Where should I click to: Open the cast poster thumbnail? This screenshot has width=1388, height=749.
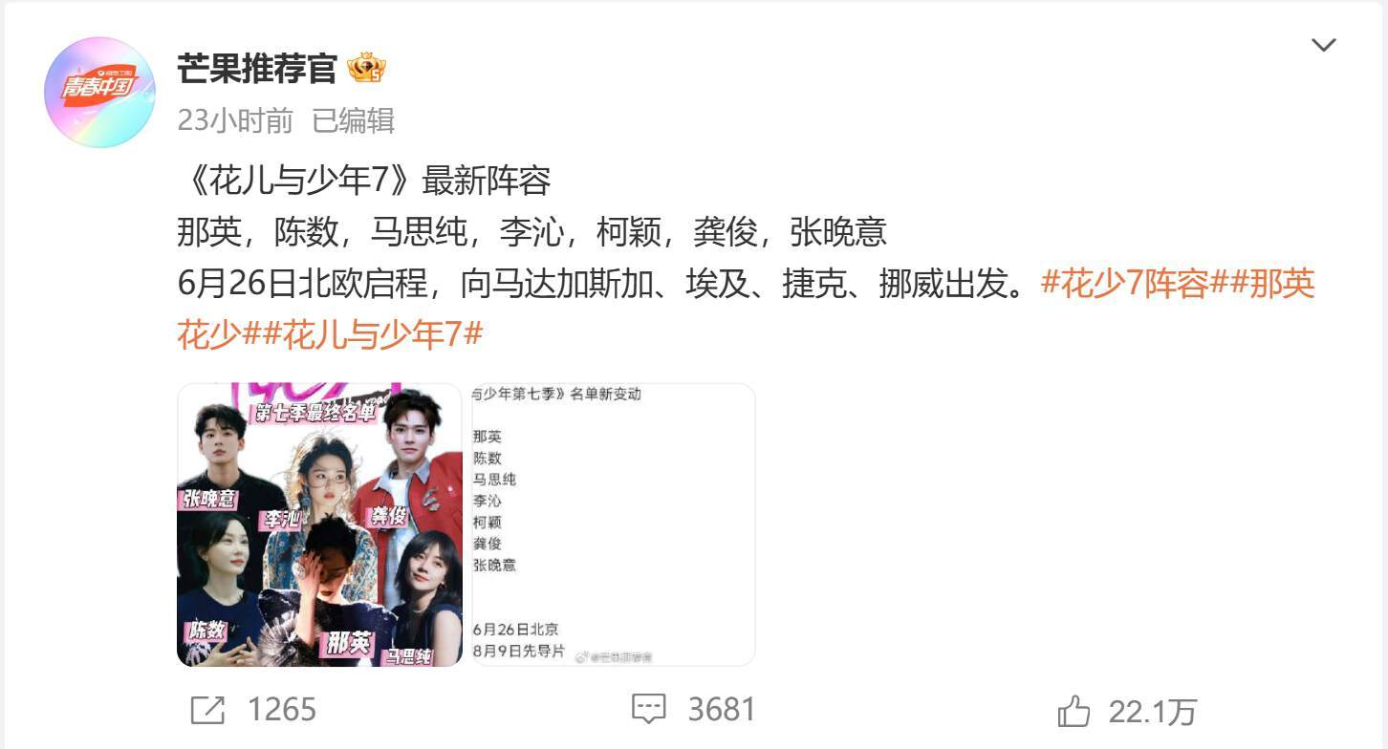coord(319,524)
